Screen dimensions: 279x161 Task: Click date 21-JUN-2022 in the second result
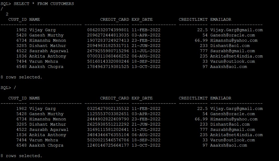point(146,124)
